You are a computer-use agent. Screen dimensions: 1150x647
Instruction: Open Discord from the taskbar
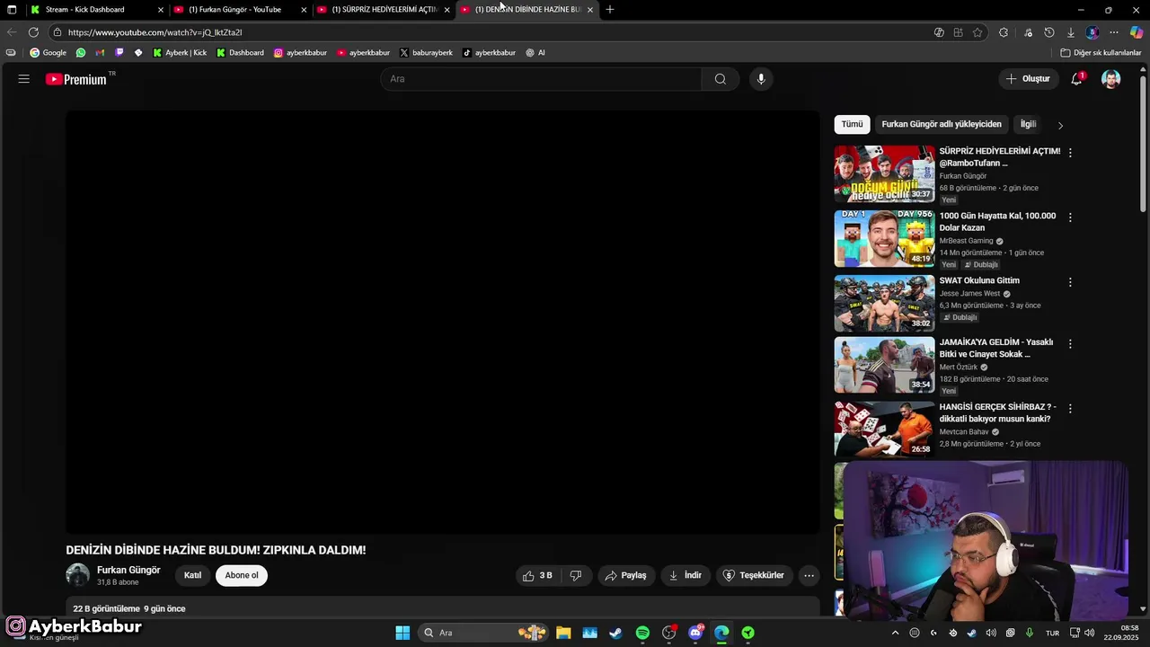(695, 633)
